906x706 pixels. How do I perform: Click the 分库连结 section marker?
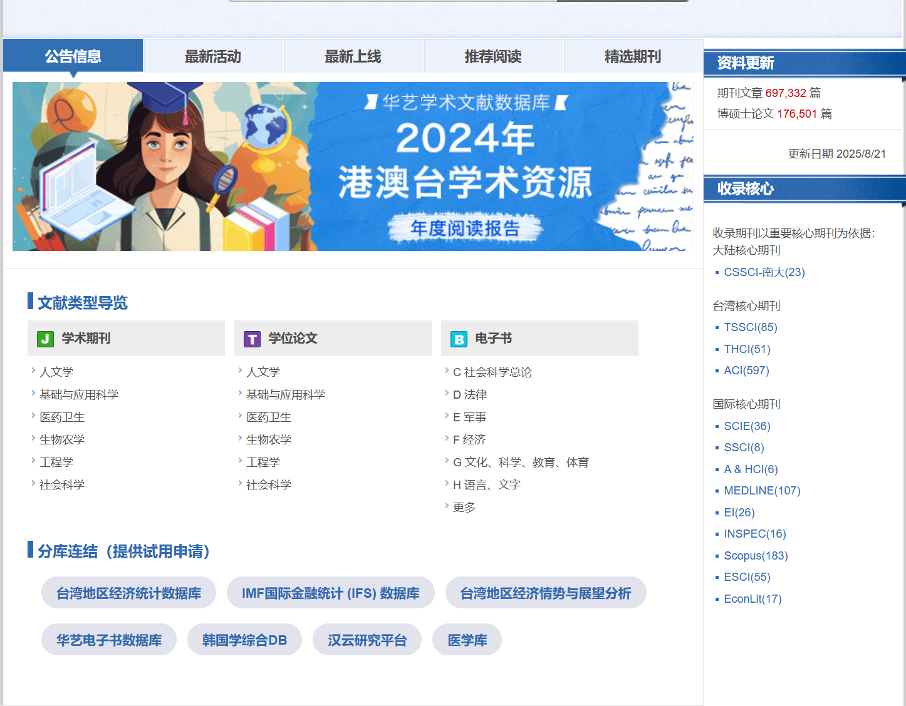click(29, 551)
